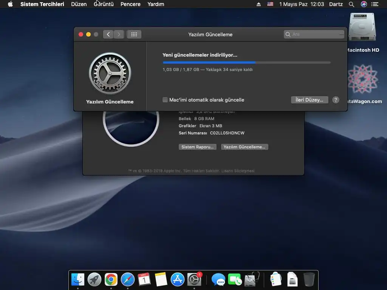Image resolution: width=387 pixels, height=290 pixels.
Task: Close the Yazılım Güncelleme window
Action: tap(81, 34)
